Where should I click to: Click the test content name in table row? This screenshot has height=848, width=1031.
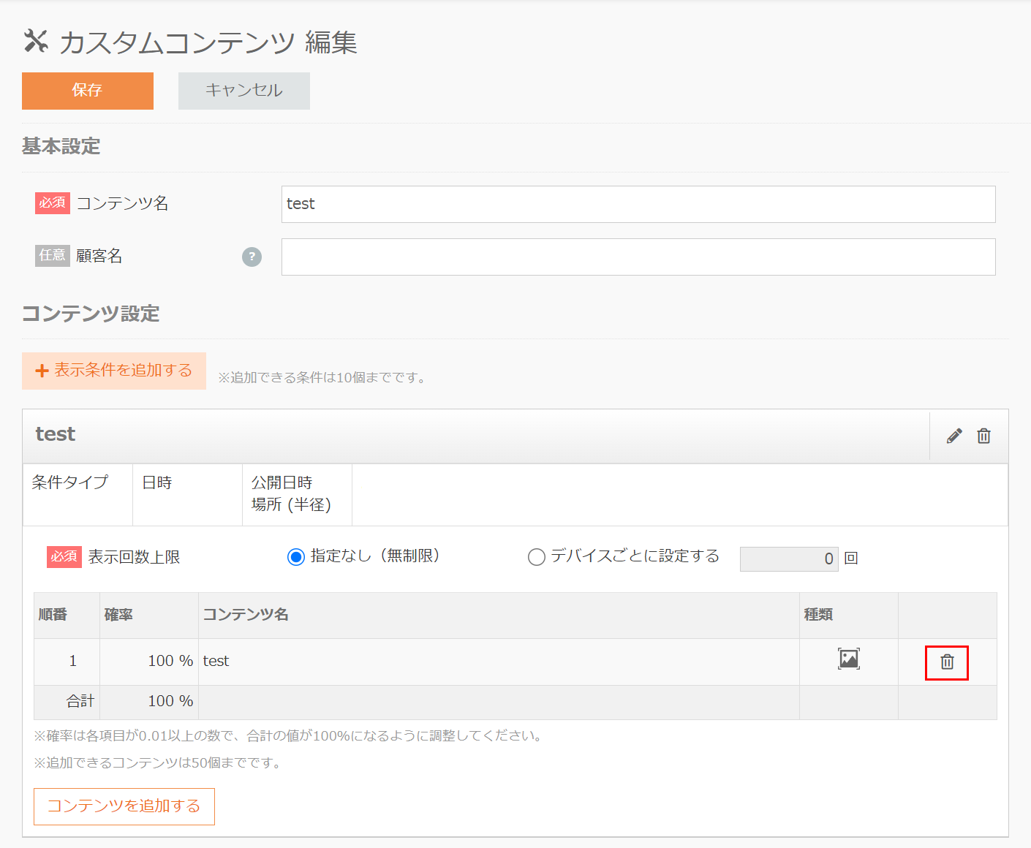216,661
